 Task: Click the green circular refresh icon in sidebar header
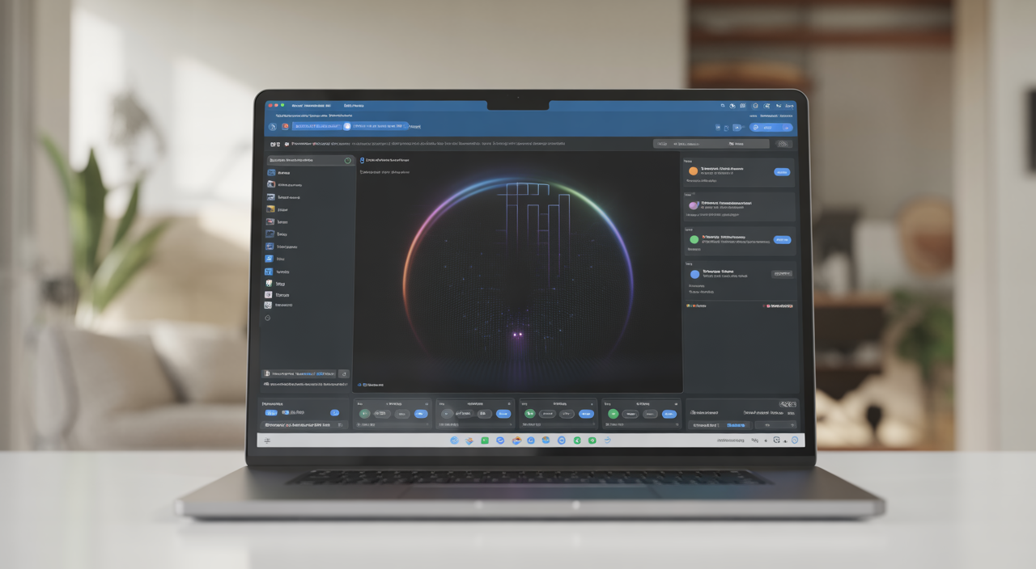tap(347, 161)
